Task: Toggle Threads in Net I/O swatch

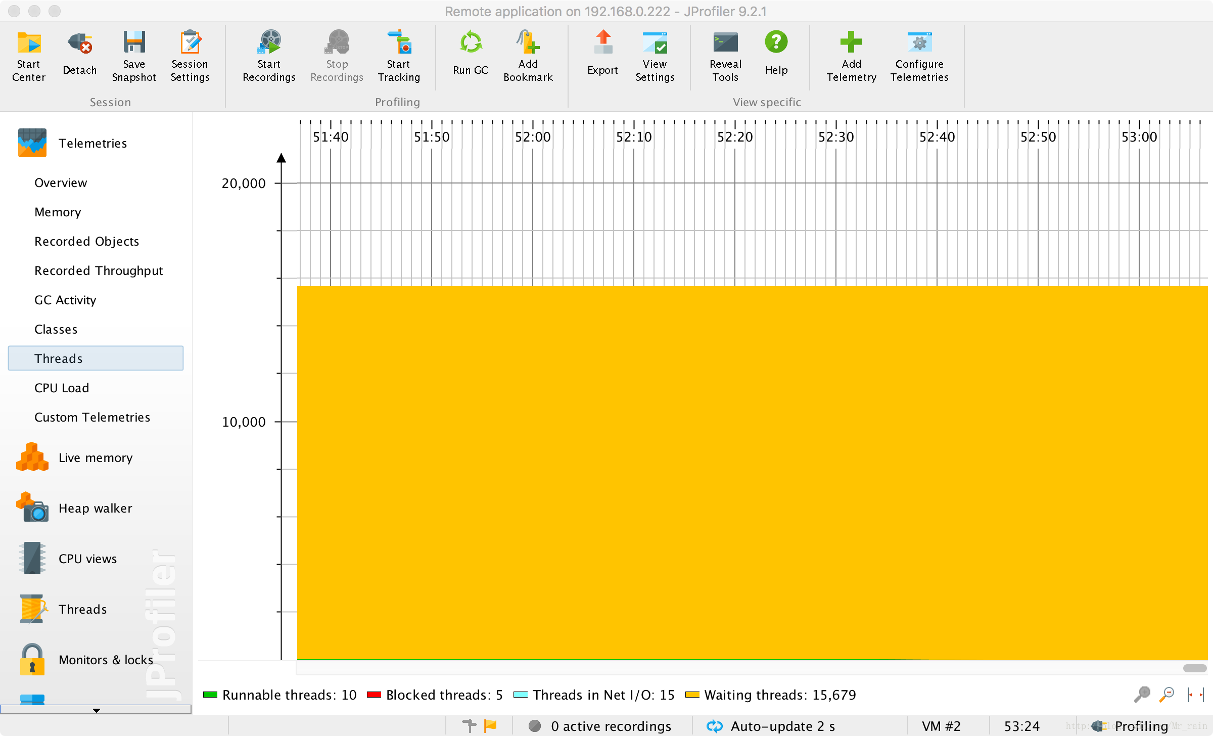Action: [521, 695]
